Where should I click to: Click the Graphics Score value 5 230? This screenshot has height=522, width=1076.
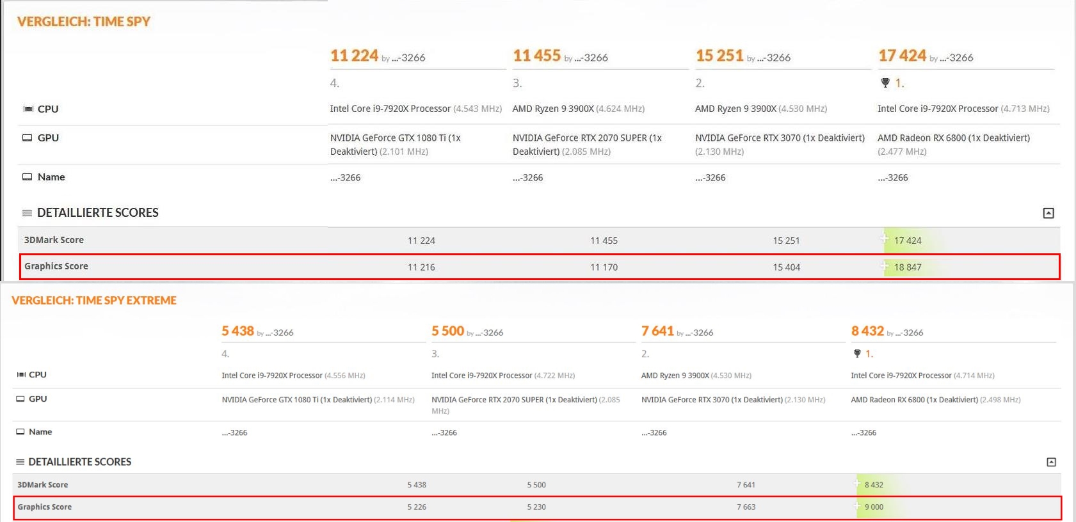coord(536,507)
